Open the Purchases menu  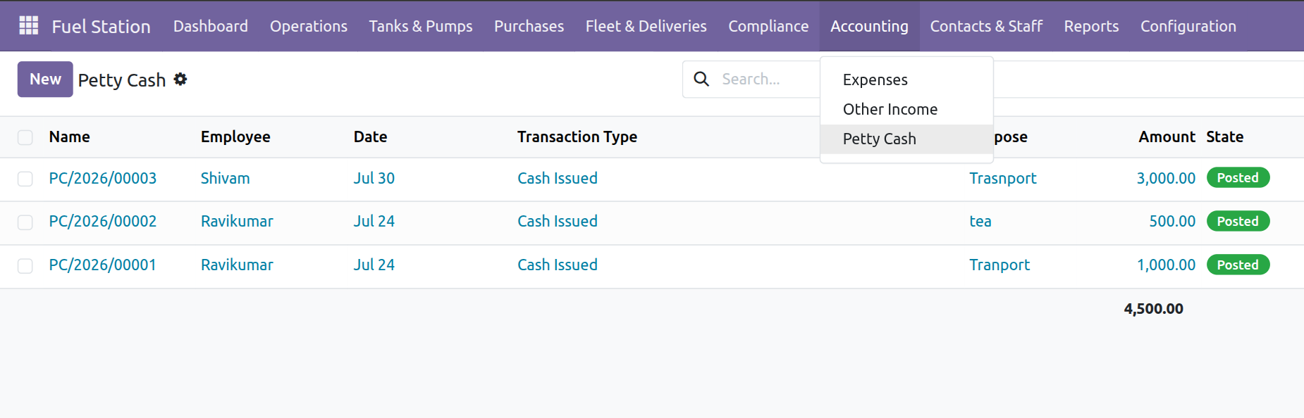(x=529, y=26)
